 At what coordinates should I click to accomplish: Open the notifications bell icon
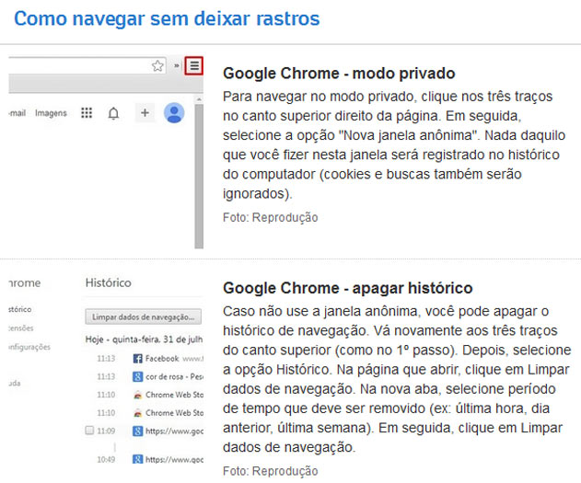coord(114,113)
